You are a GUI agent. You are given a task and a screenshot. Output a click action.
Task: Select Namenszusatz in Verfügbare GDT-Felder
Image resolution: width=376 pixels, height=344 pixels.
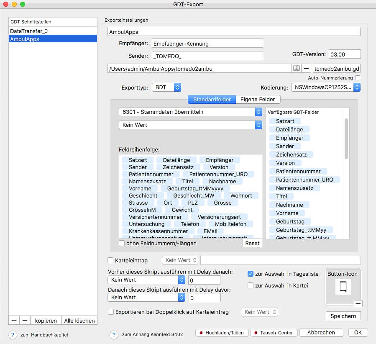(295, 188)
